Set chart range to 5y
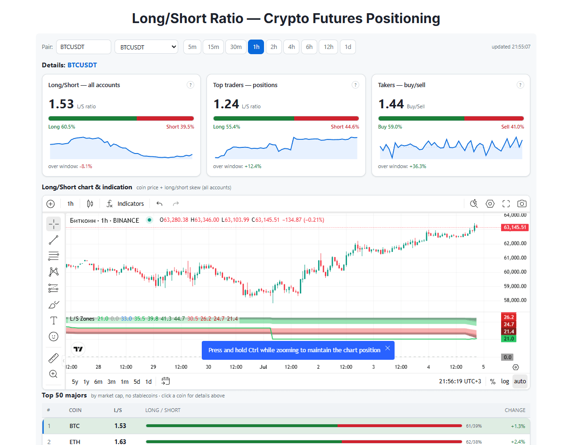The width and height of the screenshot is (561, 445). [75, 382]
